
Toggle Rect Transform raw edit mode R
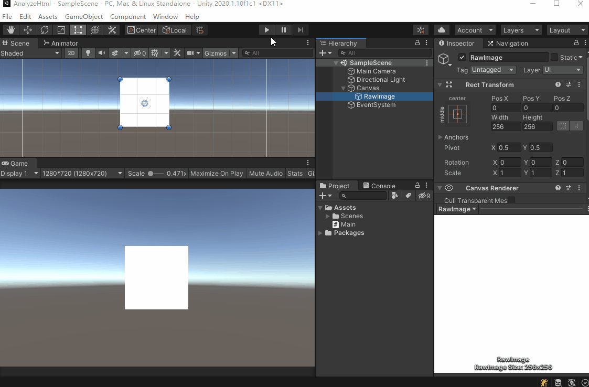click(x=576, y=126)
